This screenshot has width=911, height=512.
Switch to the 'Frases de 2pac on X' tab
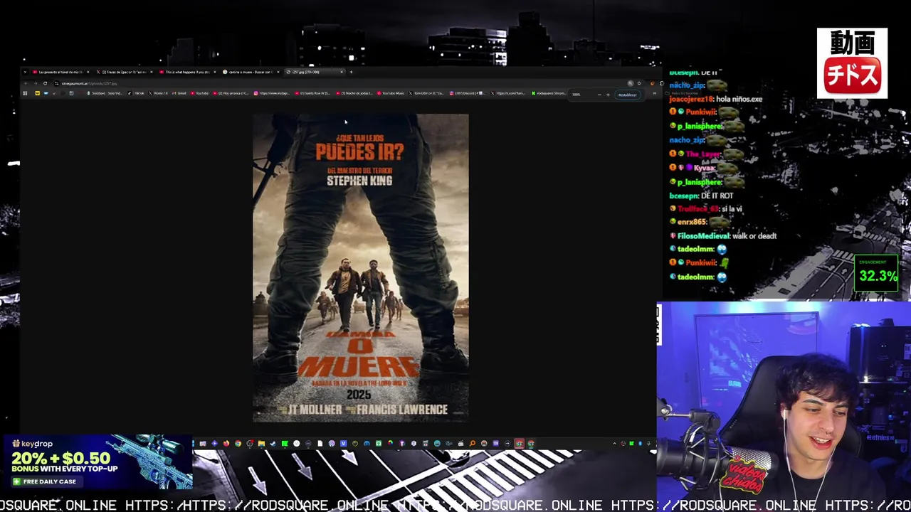[124, 72]
